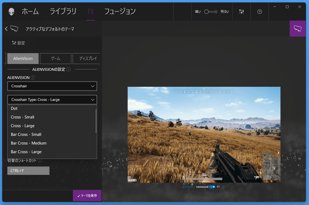The width and height of the screenshot is (309, 205).
Task: Click info icon next to オン label
Action: click(224, 187)
